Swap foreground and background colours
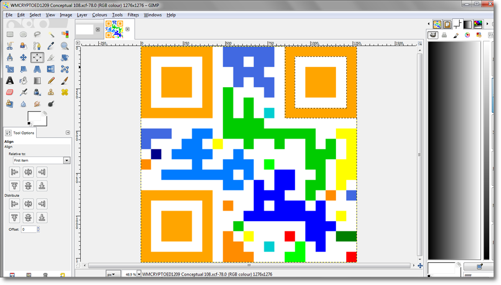 tap(45, 113)
